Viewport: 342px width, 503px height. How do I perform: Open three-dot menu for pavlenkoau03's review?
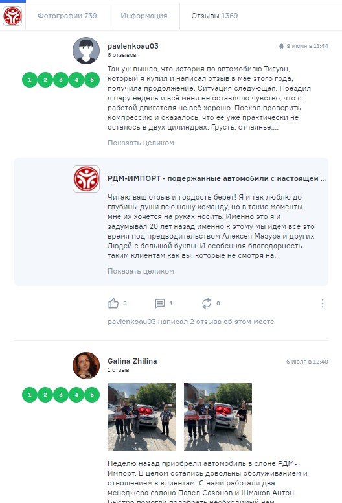coord(323,303)
